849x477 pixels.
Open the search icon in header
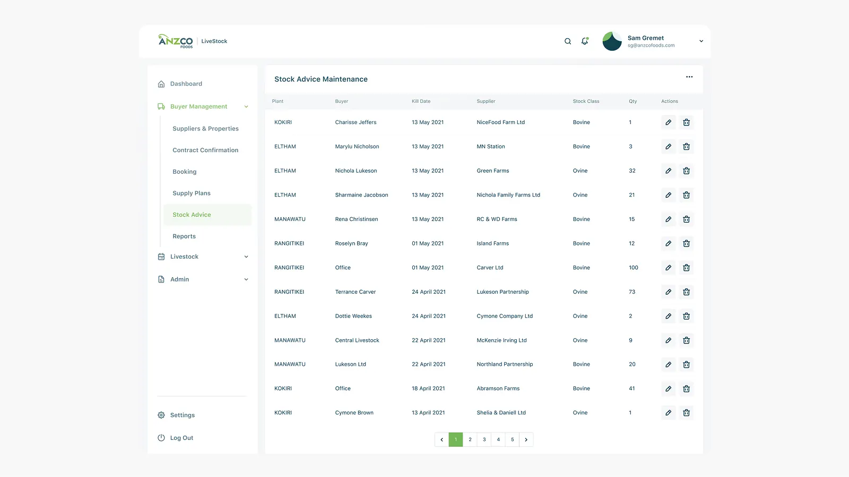tap(568, 41)
